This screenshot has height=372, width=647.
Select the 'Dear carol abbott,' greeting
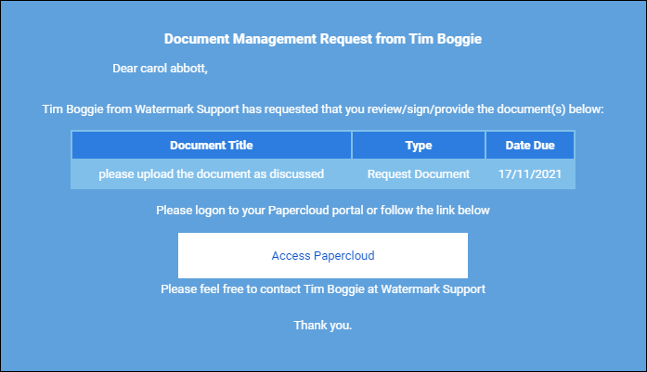pyautogui.click(x=160, y=68)
